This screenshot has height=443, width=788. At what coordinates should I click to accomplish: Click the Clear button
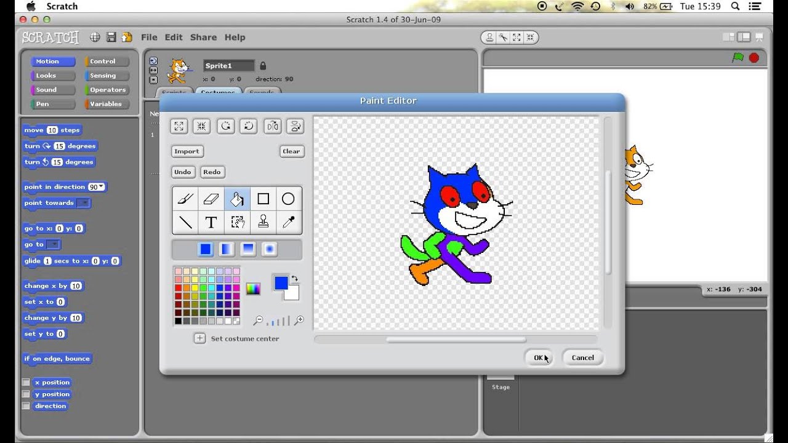tap(291, 151)
